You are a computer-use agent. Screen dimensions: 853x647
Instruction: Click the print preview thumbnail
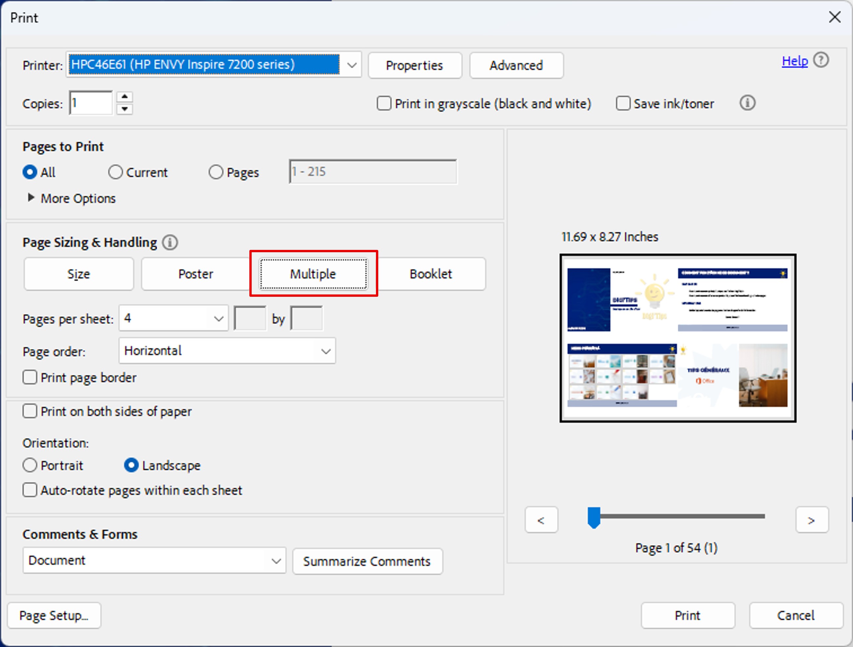677,337
